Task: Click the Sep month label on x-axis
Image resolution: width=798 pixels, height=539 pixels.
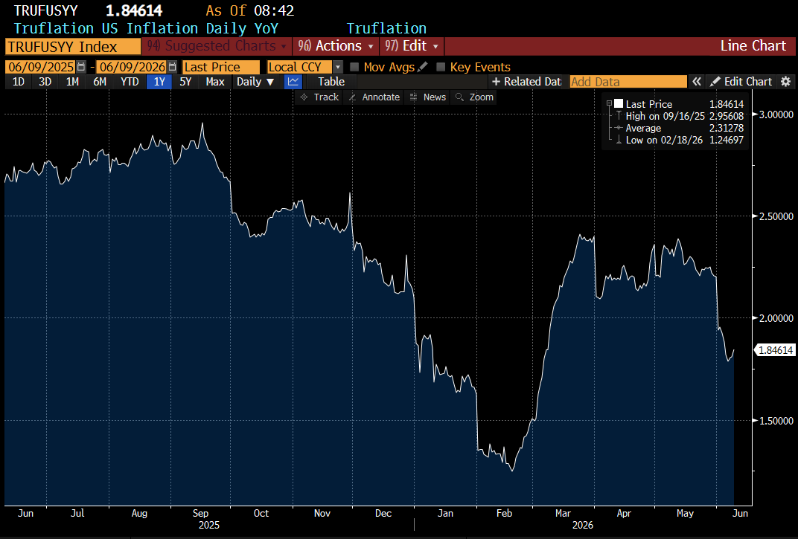Action: point(200,514)
